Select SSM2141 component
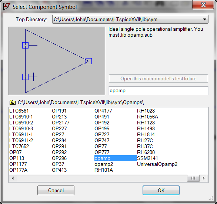The image size is (217, 204). pos(147,158)
